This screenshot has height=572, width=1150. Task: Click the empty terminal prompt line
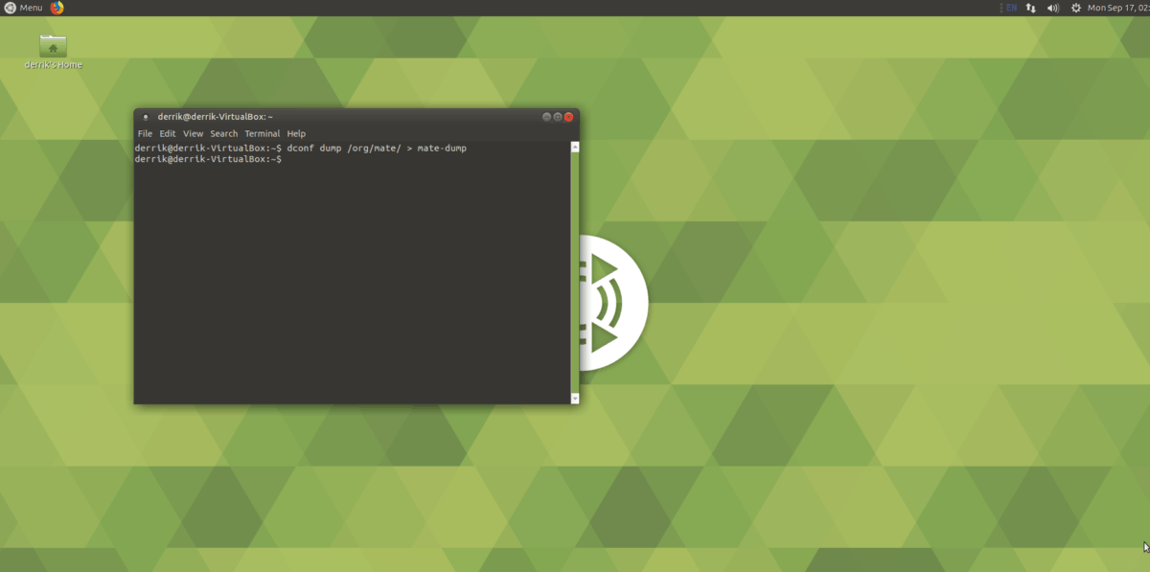coord(209,159)
